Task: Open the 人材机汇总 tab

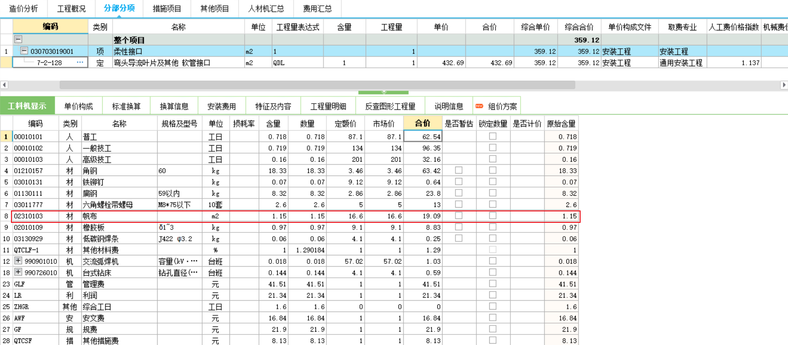Action: click(x=266, y=9)
